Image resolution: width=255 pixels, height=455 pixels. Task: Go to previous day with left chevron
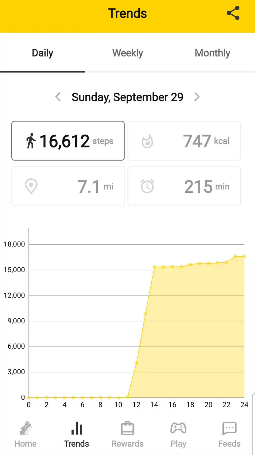(58, 97)
